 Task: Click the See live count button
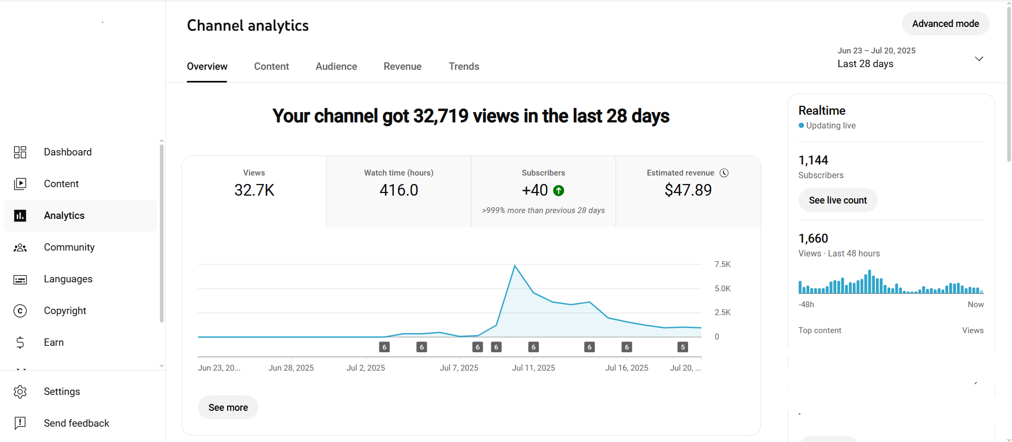[837, 200]
